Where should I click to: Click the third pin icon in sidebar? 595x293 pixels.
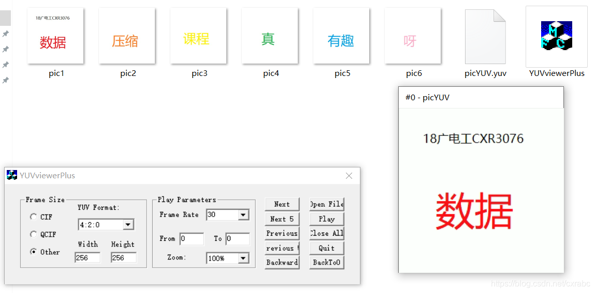(x=5, y=65)
